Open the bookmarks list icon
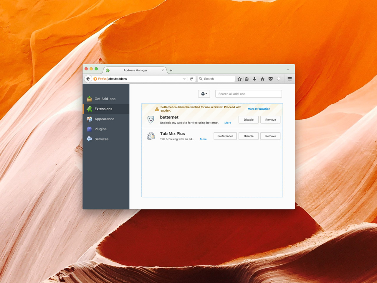This screenshot has width=377, height=283. click(247, 79)
